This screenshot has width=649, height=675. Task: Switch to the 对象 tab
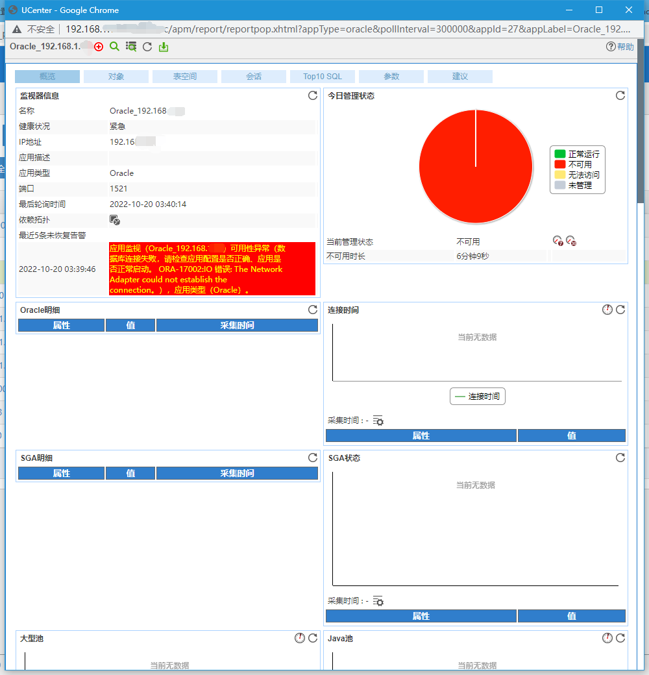point(116,76)
